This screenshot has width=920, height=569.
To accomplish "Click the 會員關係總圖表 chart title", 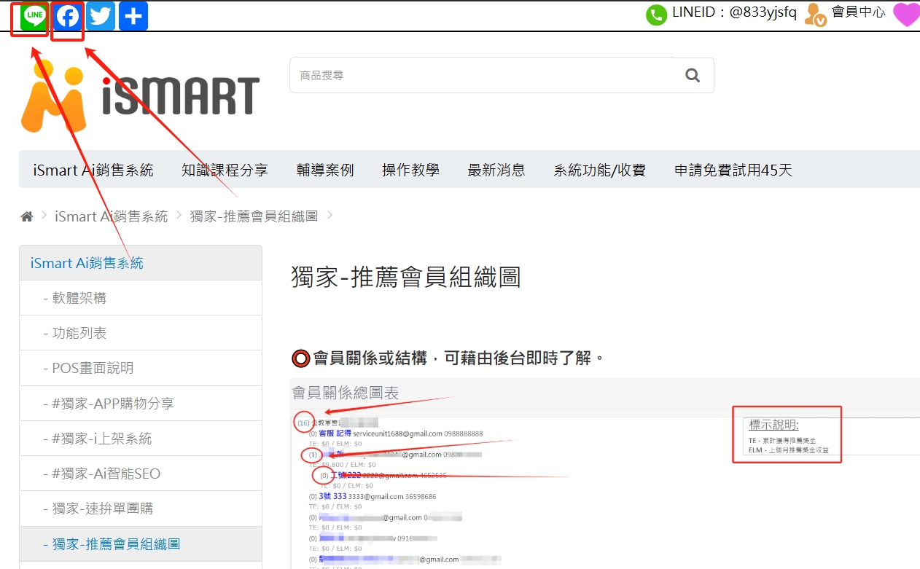I will click(346, 393).
